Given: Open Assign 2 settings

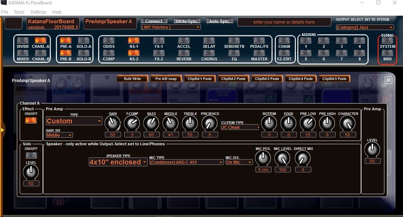Looking at the screenshot, I should pyautogui.click(x=323, y=40).
